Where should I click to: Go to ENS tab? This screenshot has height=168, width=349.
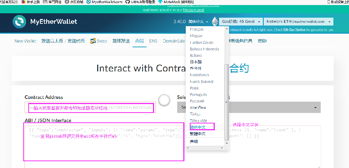(153, 41)
